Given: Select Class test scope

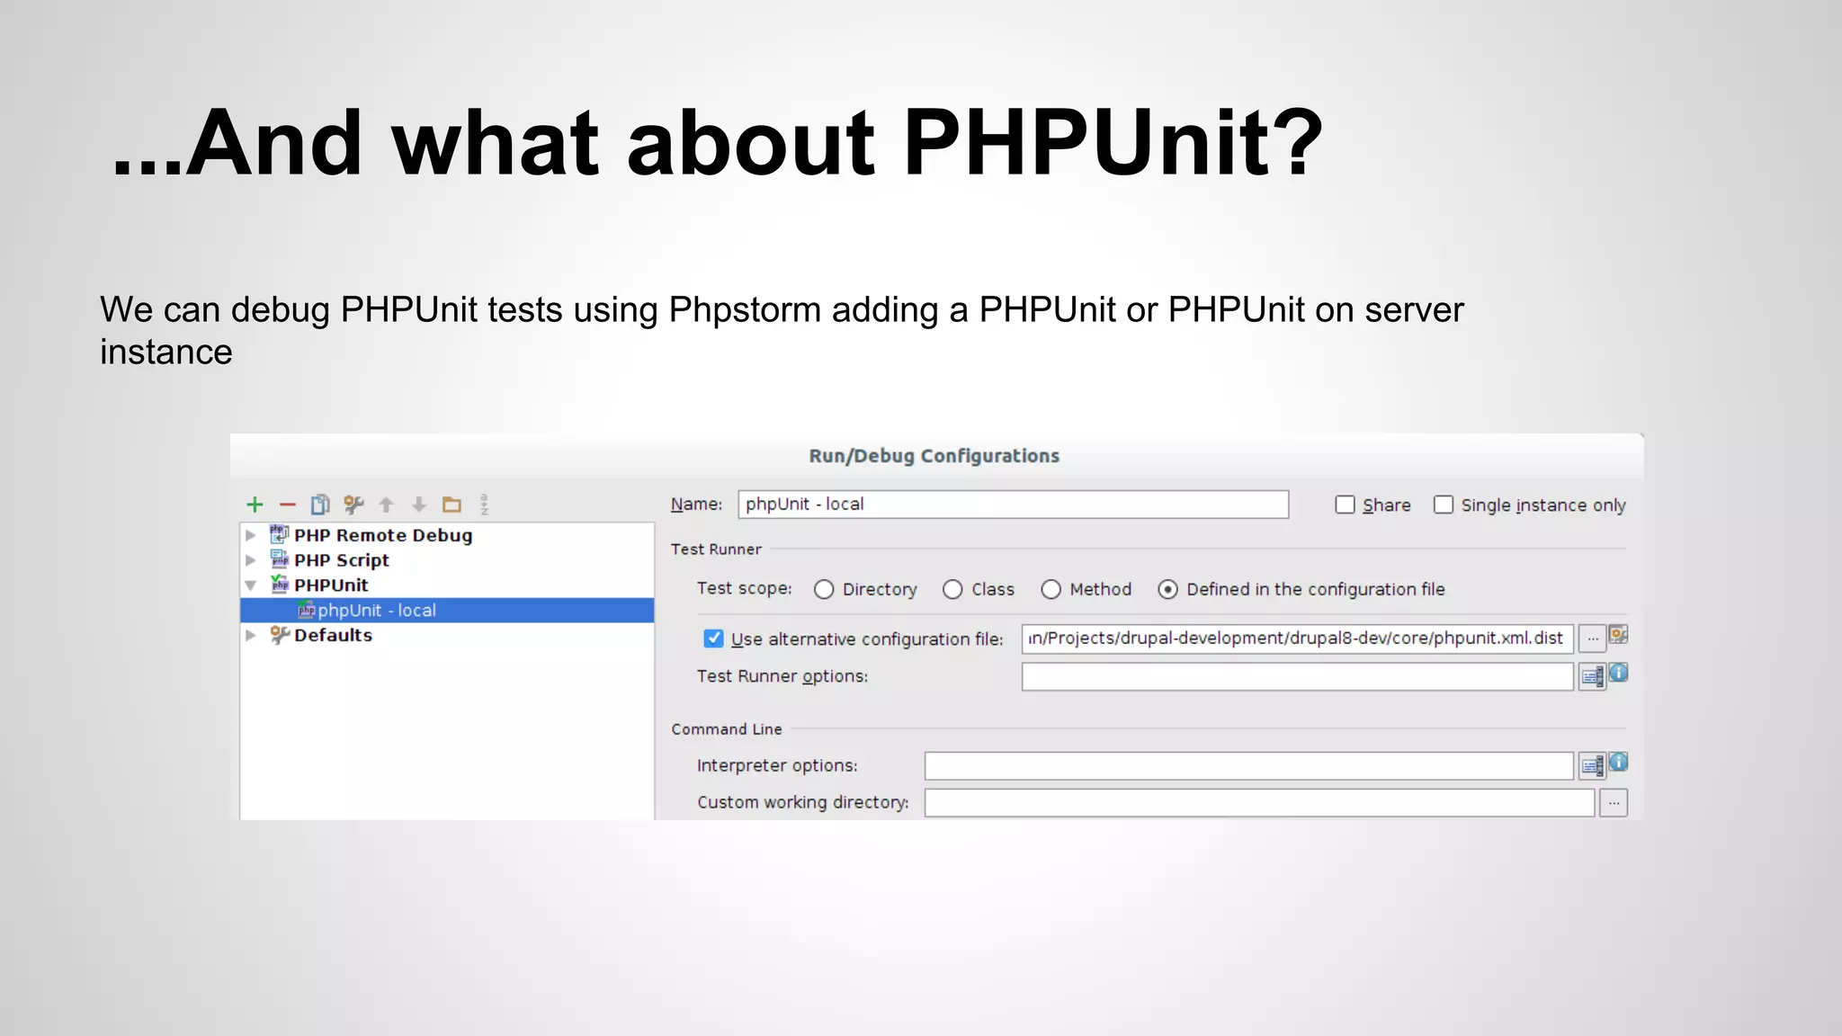Looking at the screenshot, I should [952, 590].
